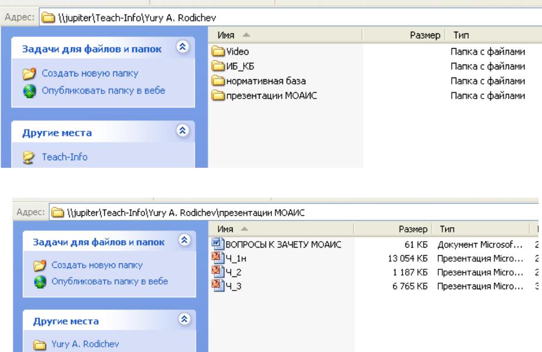Click Презентация Micro... type in Ч_3 row

click(480, 286)
